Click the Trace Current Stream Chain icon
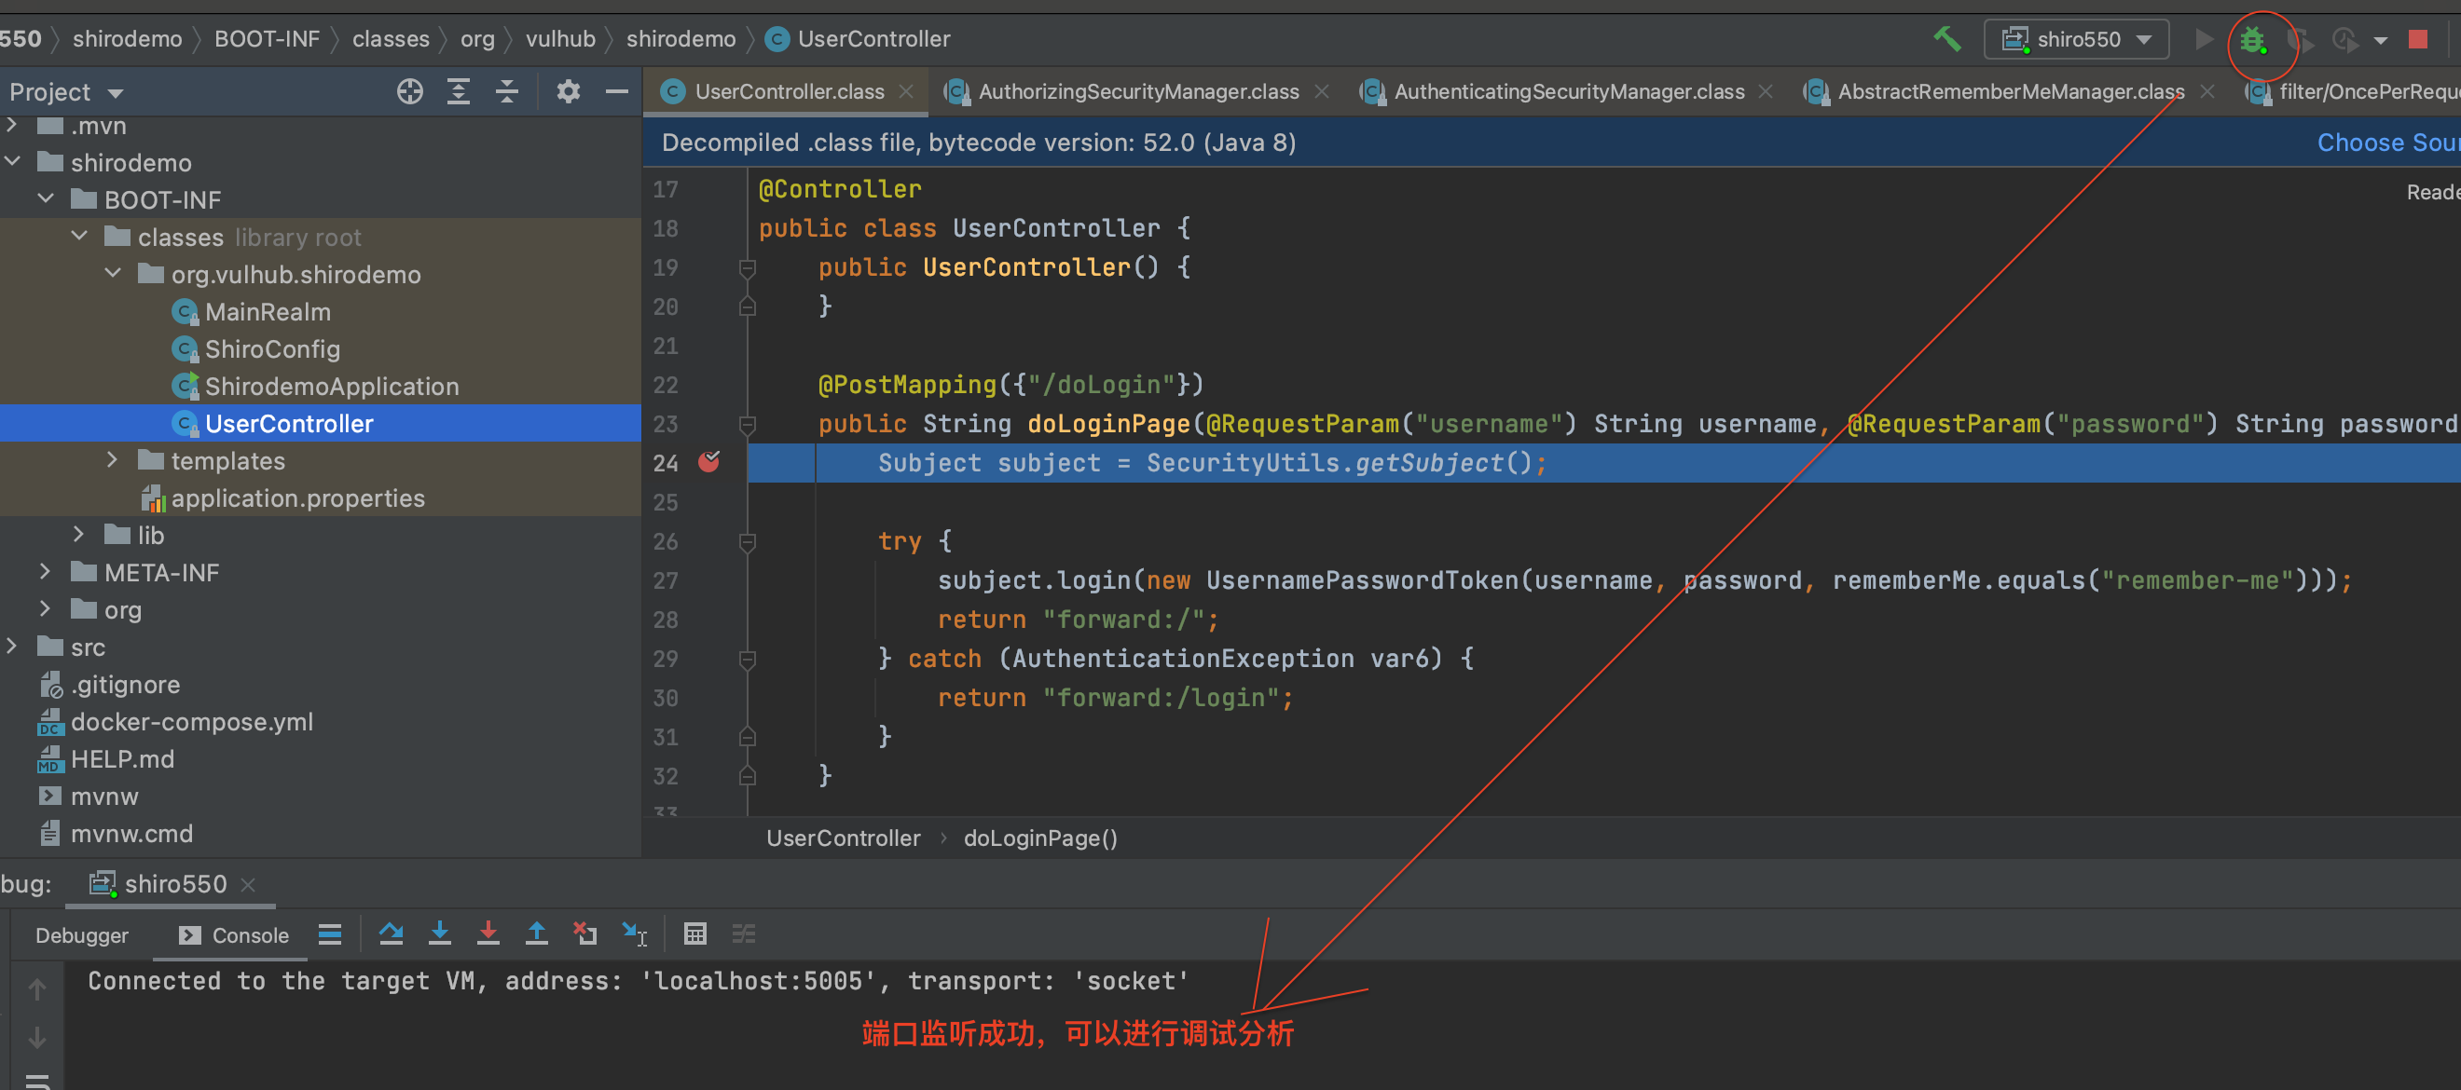 point(743,933)
